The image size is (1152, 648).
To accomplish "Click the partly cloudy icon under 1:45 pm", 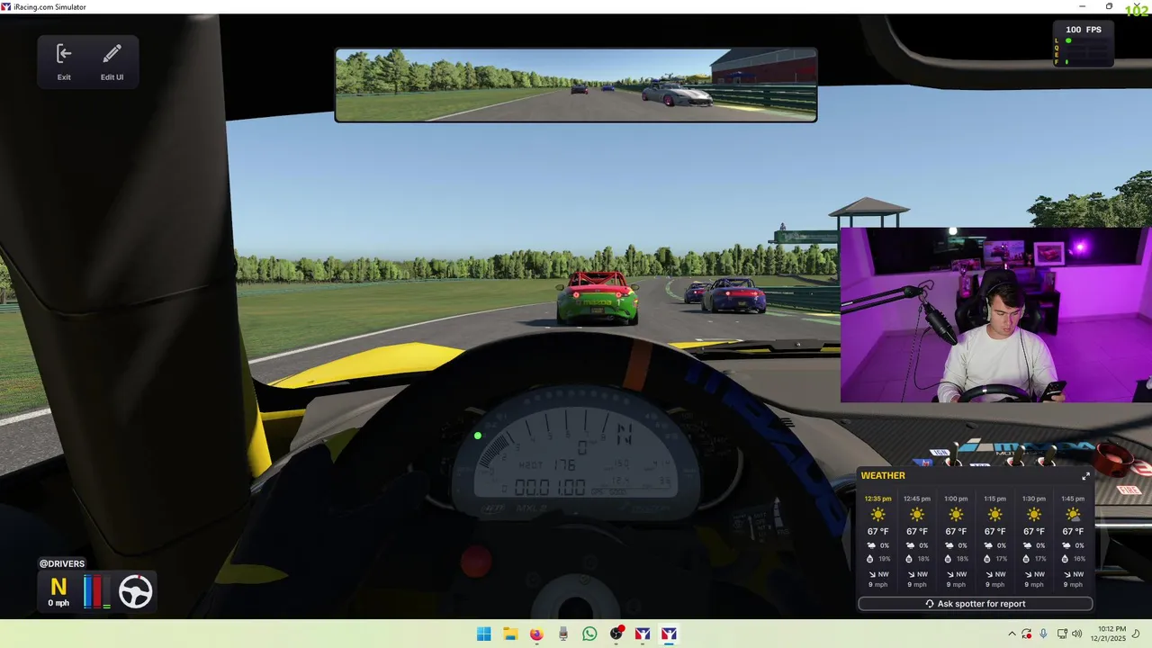I will pyautogui.click(x=1073, y=515).
